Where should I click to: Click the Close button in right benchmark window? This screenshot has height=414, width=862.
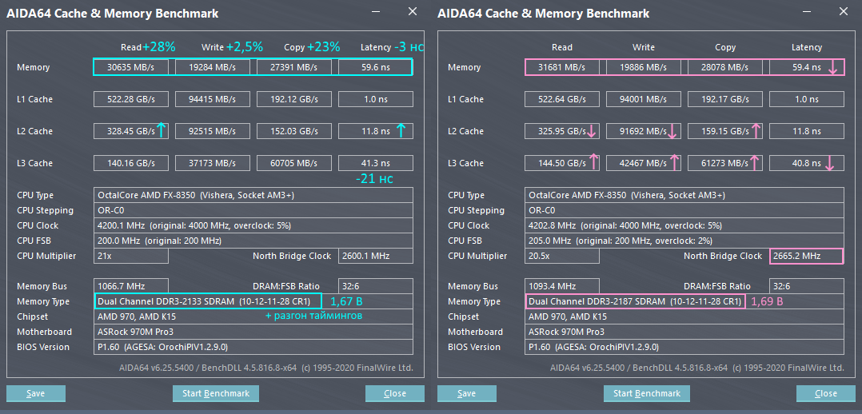tap(826, 393)
